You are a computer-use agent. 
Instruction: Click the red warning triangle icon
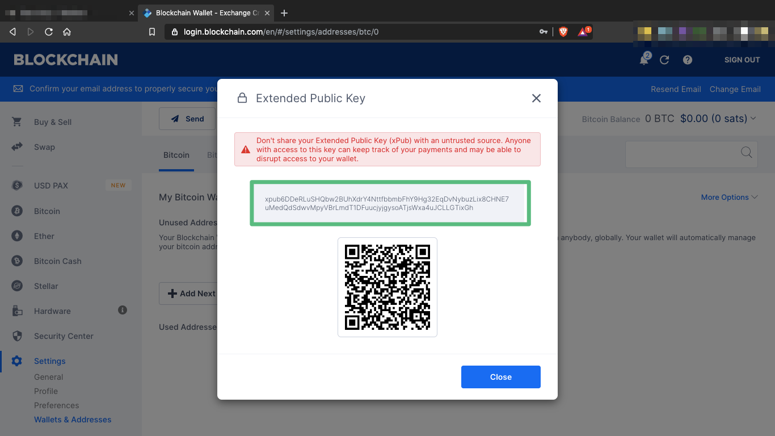246,150
